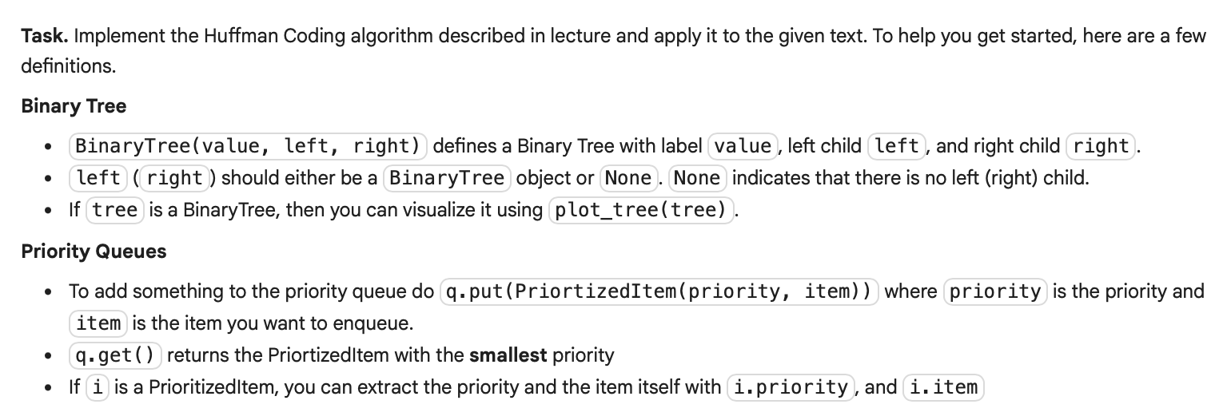This screenshot has height=420, width=1231.
Task: Click the "i.item" code snippet
Action: 943,387
